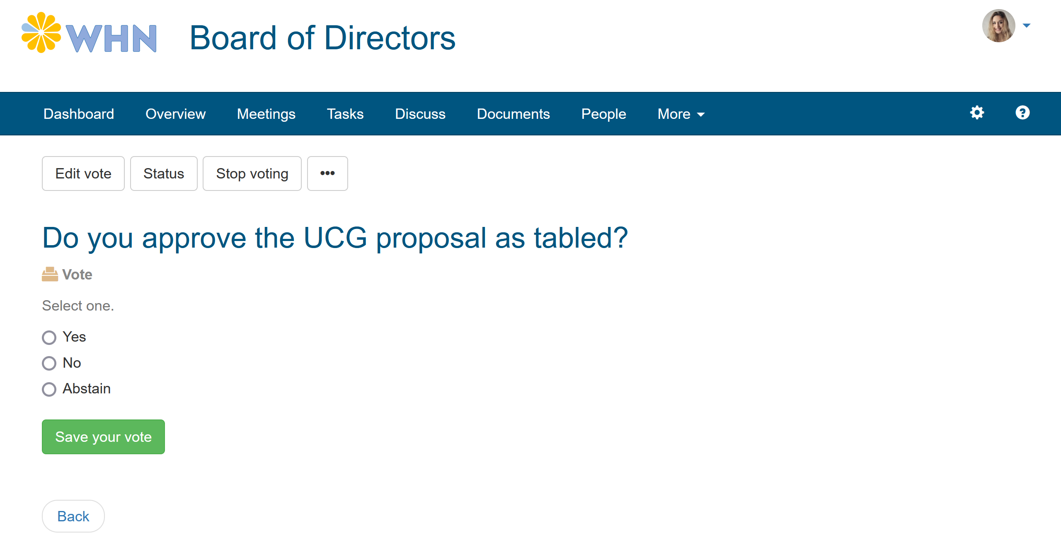The image size is (1061, 547).
Task: Click Save your vote button
Action: [x=103, y=437]
